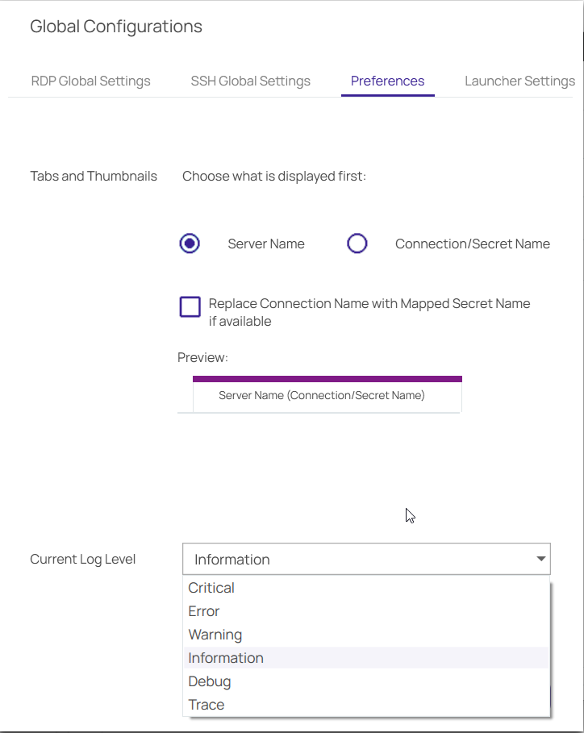Click the Tabs and Thumbnails section label
The height and width of the screenshot is (733, 584).
tap(94, 176)
